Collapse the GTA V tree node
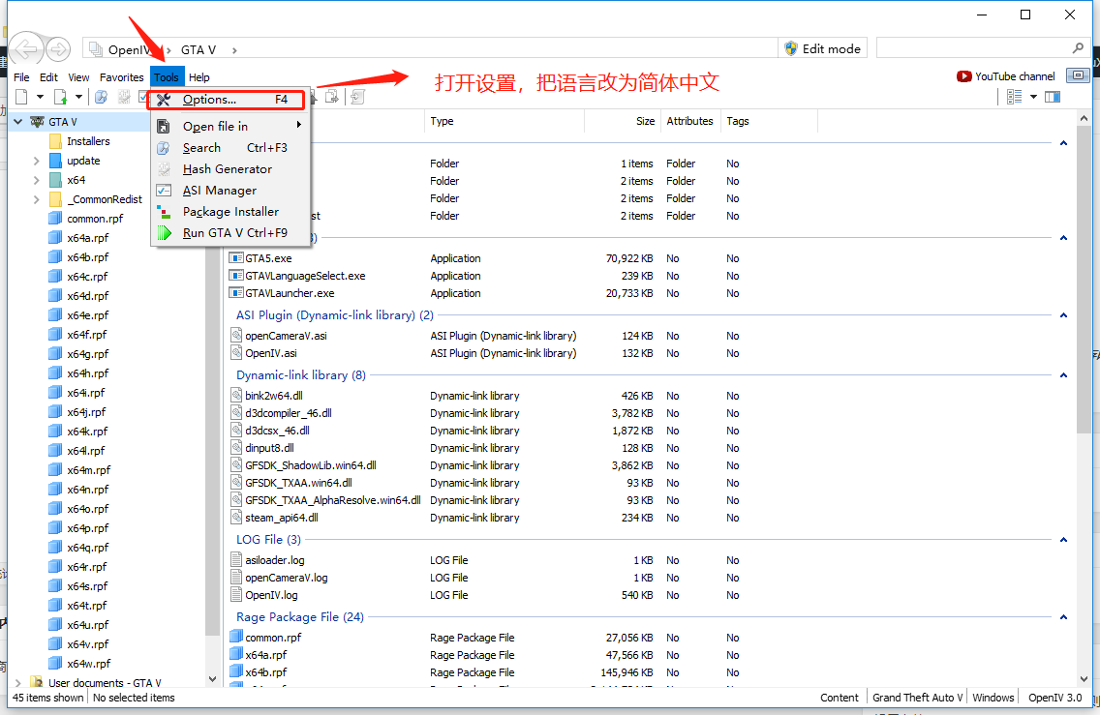 [18, 122]
